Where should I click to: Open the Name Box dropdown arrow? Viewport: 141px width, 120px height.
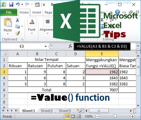click(x=46, y=46)
